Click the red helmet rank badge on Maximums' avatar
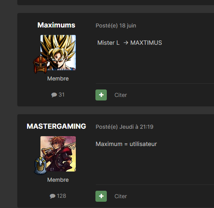 40,65
